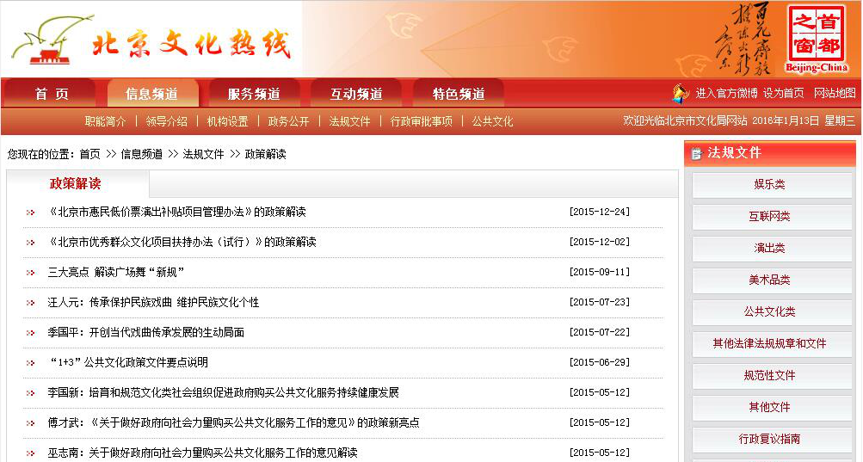The width and height of the screenshot is (863, 462).
Task: Click the 网站地图 link
Action: point(834,93)
